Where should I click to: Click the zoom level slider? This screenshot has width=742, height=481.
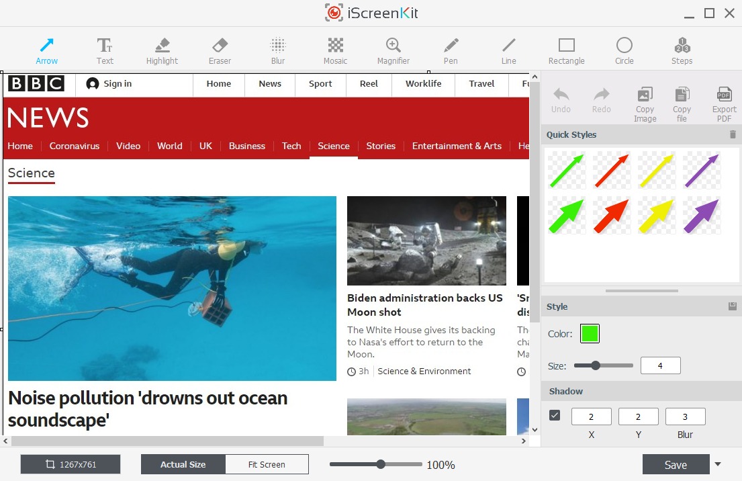[376, 464]
